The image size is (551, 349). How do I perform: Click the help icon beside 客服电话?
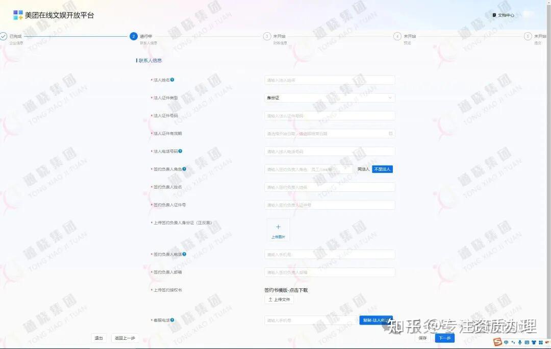pyautogui.click(x=172, y=320)
